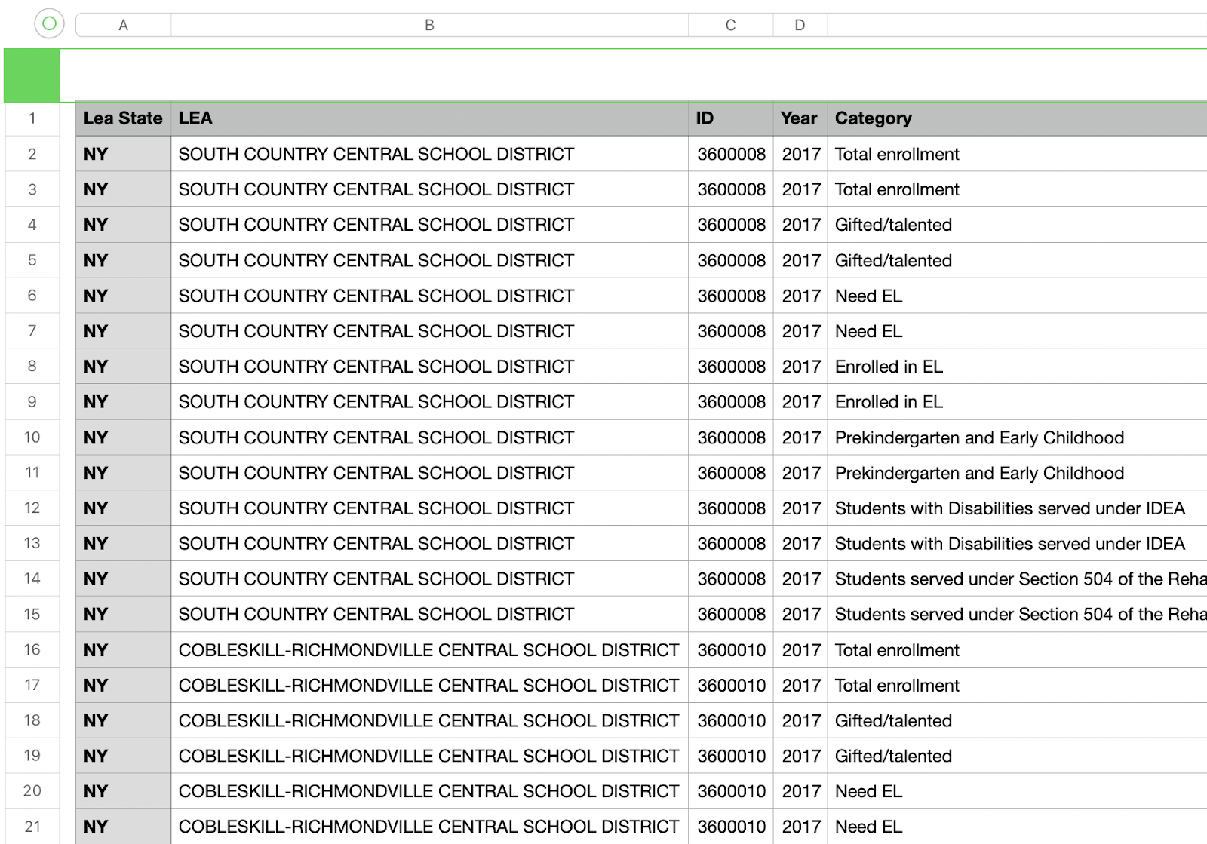Select 'Students served under Section 504' row 15
Viewport: 1207px width, 844px height.
pos(1017,614)
